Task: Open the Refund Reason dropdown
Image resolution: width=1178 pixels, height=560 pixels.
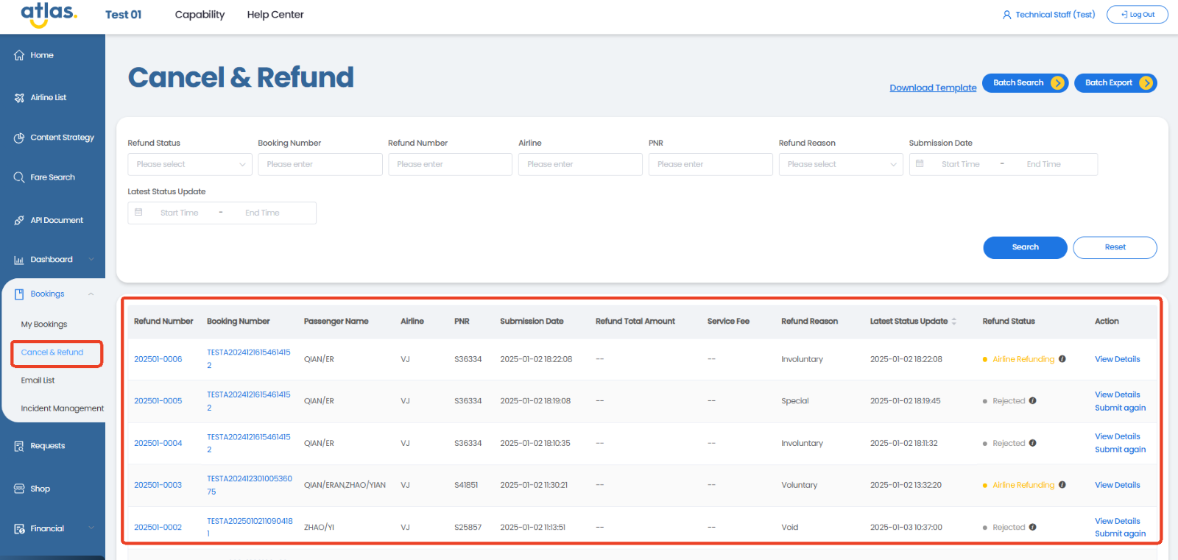Action: (841, 164)
